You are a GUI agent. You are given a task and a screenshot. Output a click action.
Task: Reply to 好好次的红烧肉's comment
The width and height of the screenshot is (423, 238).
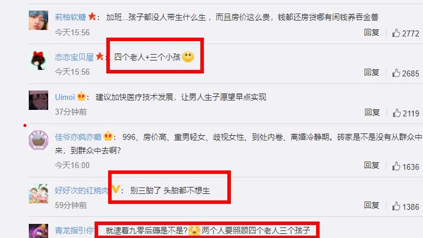(371, 205)
